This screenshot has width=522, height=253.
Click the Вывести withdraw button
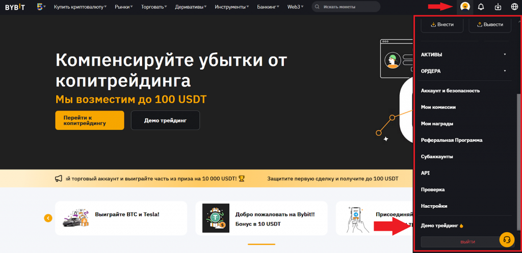pos(490,24)
